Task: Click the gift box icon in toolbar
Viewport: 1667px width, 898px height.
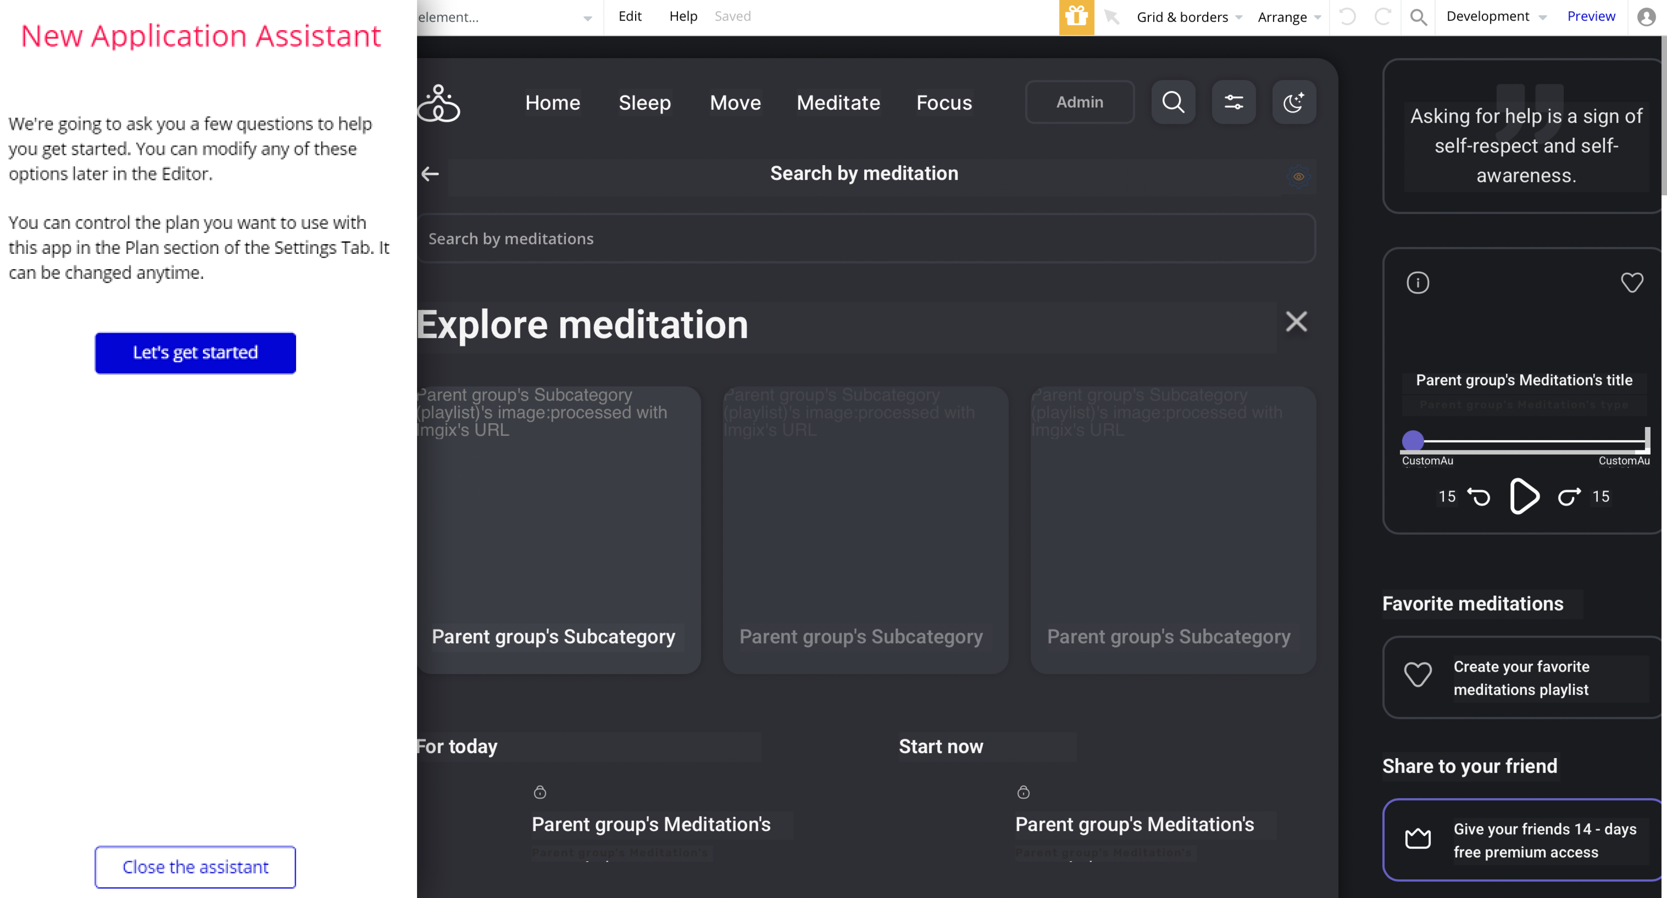Action: pos(1076,17)
